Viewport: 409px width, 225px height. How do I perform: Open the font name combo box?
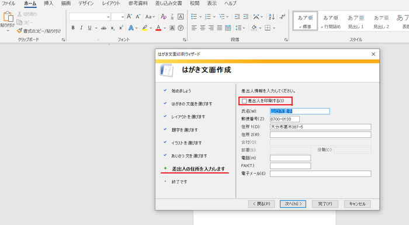(90, 17)
